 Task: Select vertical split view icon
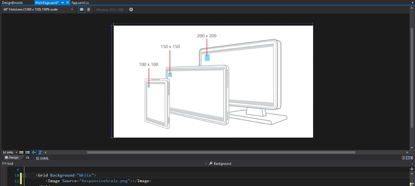(403, 158)
